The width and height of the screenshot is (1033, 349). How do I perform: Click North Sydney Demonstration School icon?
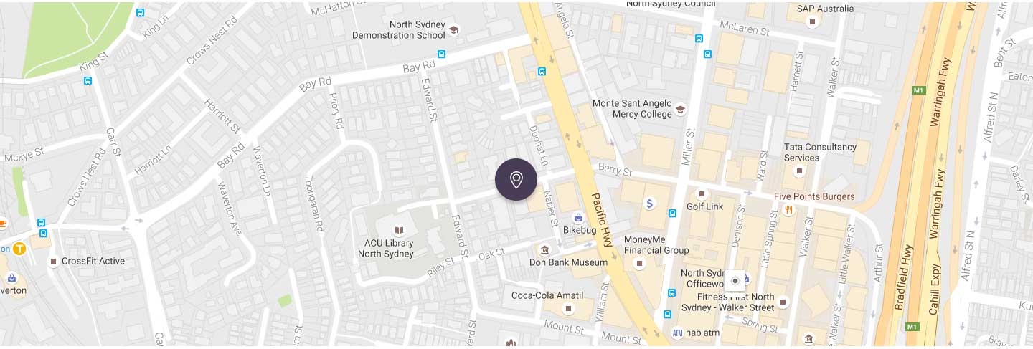[x=453, y=30]
